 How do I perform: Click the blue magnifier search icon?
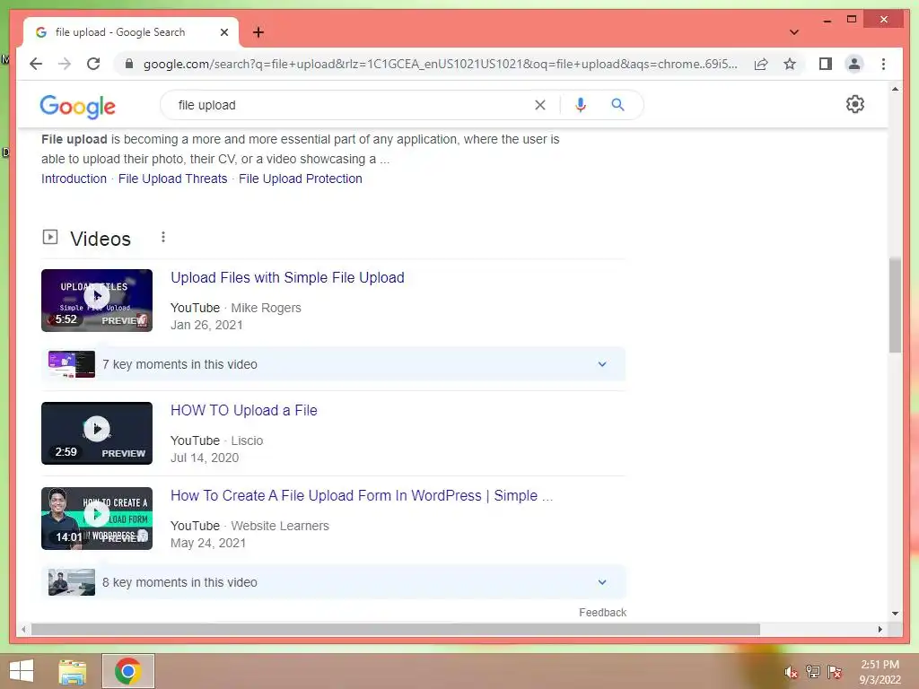point(617,105)
